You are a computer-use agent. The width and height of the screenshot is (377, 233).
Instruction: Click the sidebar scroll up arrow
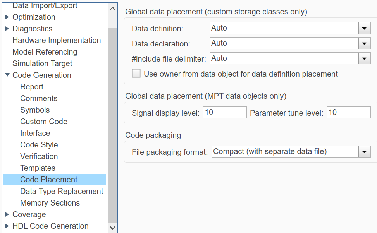tap(112, 8)
